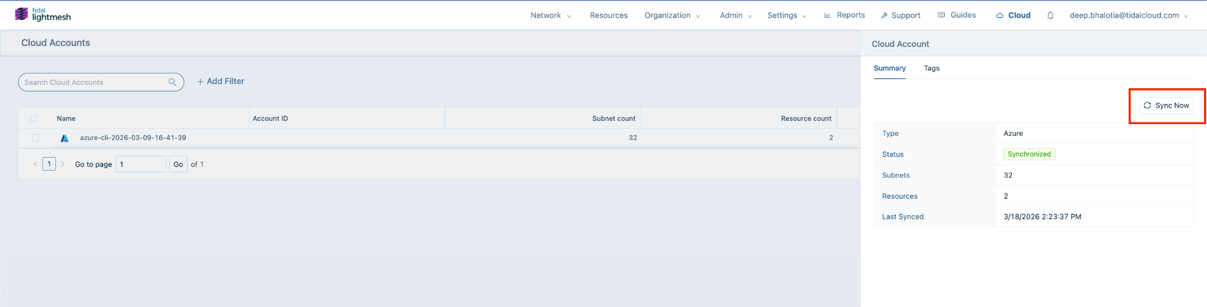Expand the Settings dropdown menu
This screenshot has height=307, width=1207.
[786, 15]
